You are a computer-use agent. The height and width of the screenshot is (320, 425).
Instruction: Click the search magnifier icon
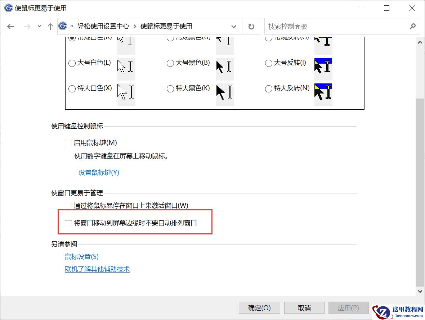pyautogui.click(x=412, y=26)
